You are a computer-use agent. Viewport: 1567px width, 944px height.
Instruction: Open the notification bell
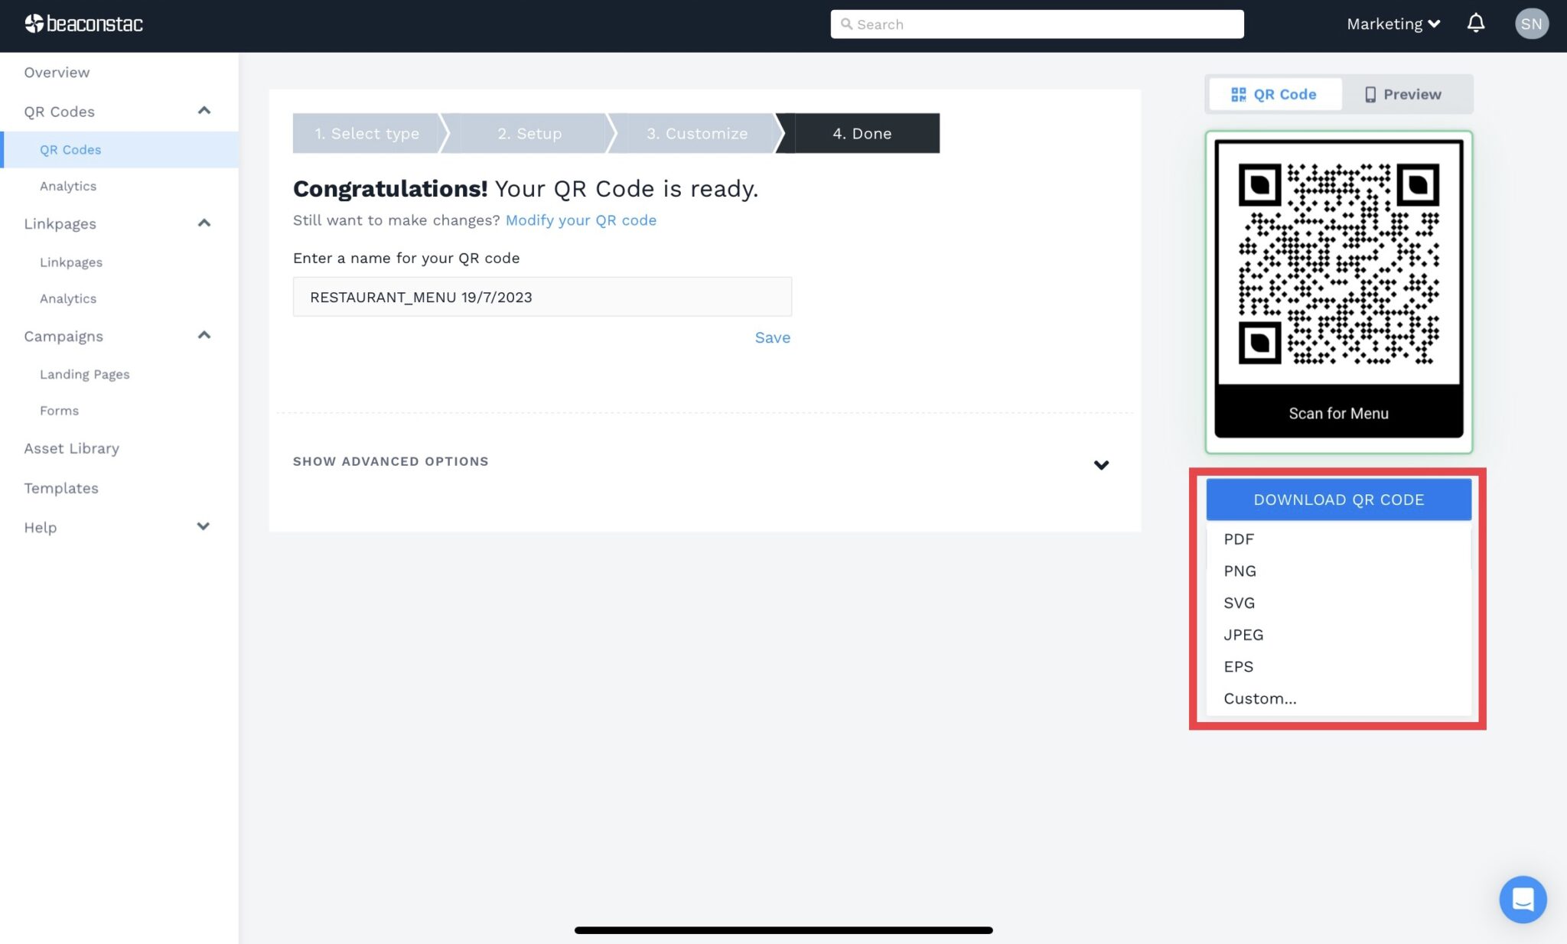[1474, 23]
